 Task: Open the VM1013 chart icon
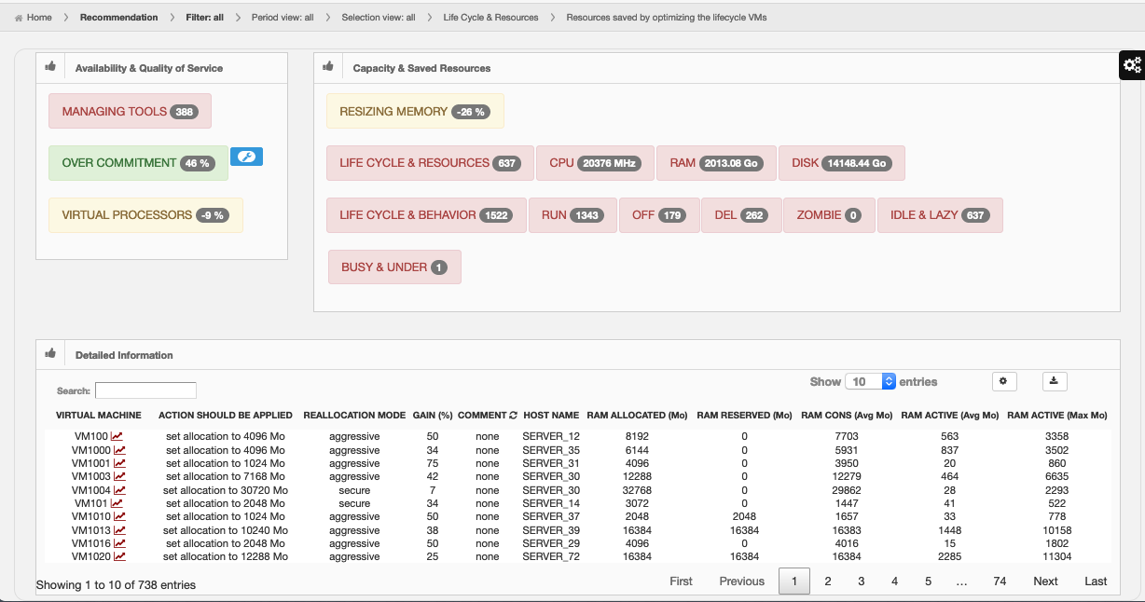click(119, 530)
